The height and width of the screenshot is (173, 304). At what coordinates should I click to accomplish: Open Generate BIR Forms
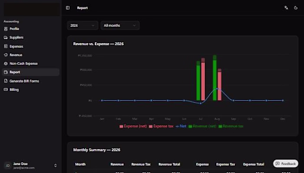31,81
